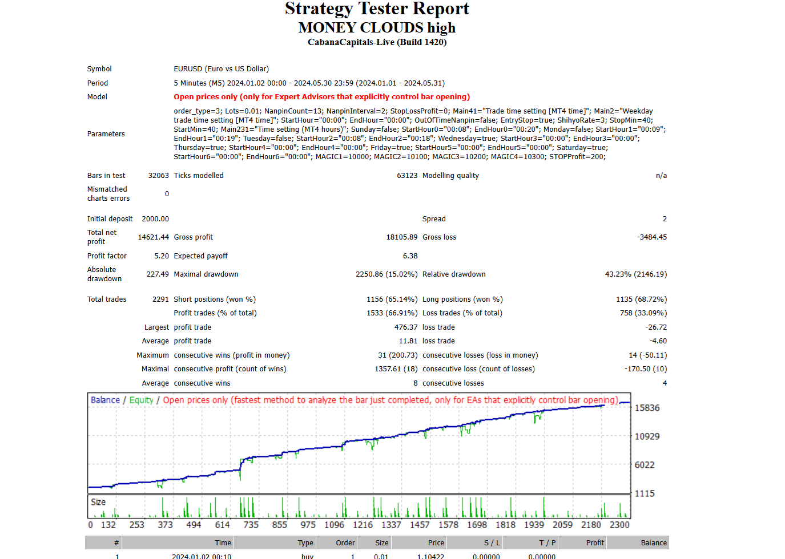Screen dimensions: 785x559
Task: Click the Balance legend label in chart
Action: point(105,400)
